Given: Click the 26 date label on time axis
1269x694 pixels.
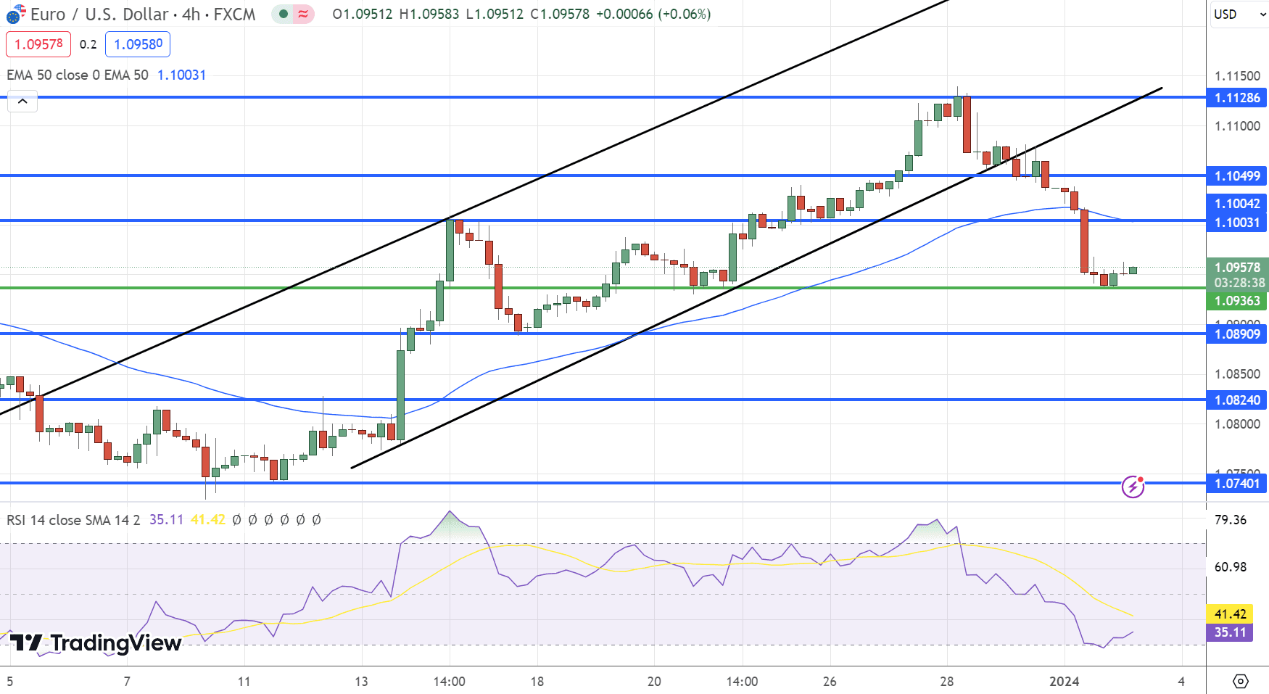Looking at the screenshot, I should point(830,681).
